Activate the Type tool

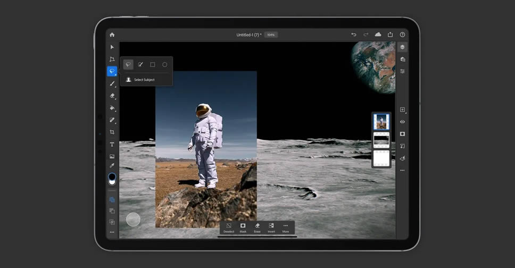(112, 144)
